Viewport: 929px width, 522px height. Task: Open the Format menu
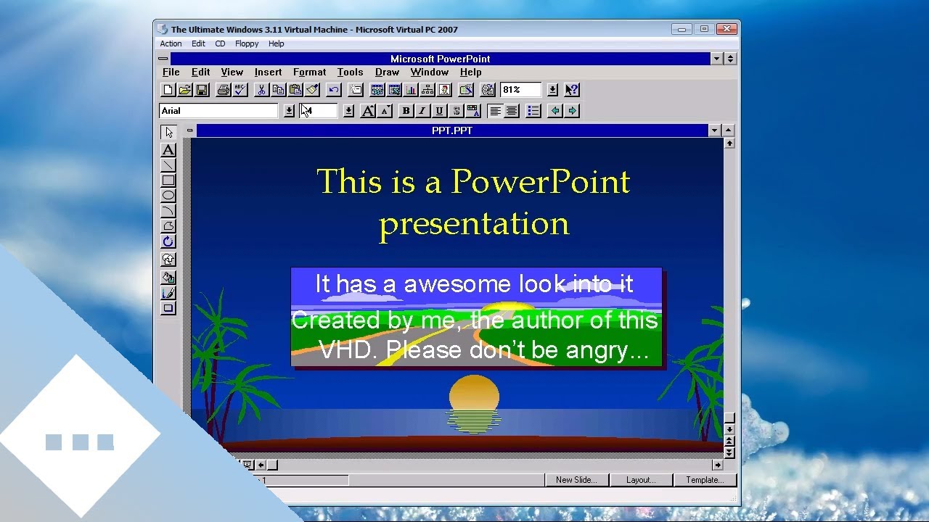[309, 72]
